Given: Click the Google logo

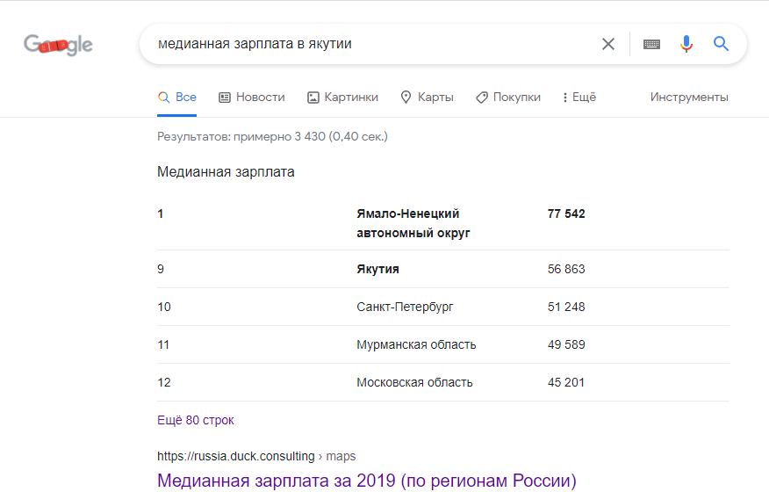Looking at the screenshot, I should click(58, 45).
